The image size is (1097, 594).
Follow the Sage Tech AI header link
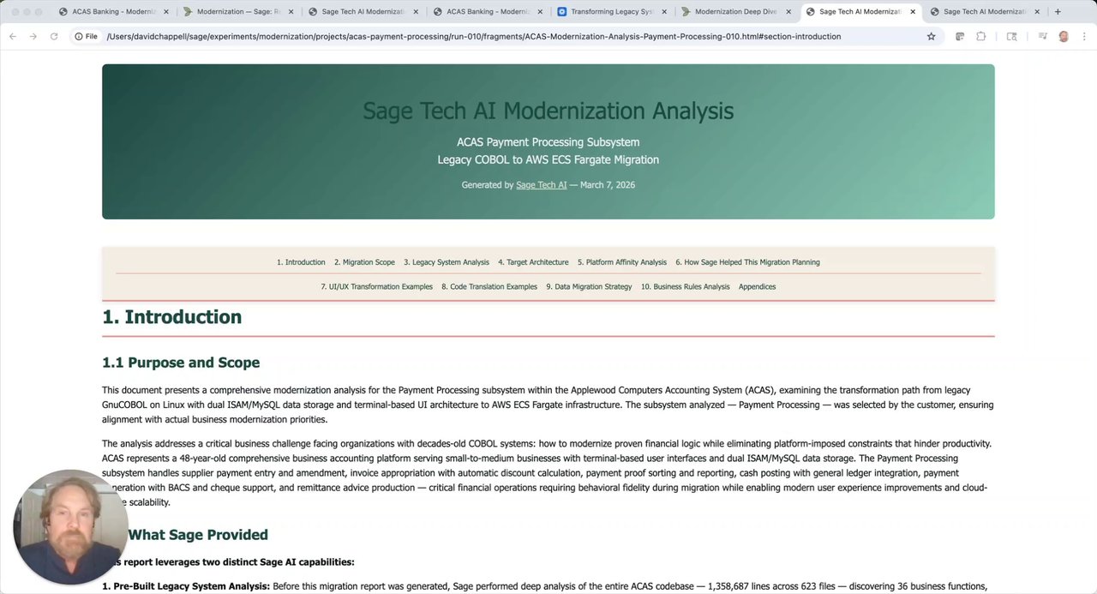[541, 185]
